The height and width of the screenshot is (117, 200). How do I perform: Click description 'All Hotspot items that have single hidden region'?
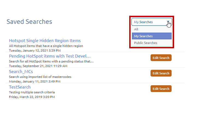point(46,46)
